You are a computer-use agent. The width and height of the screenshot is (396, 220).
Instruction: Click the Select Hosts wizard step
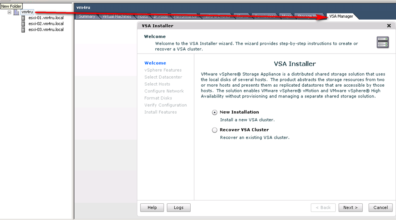[157, 84]
